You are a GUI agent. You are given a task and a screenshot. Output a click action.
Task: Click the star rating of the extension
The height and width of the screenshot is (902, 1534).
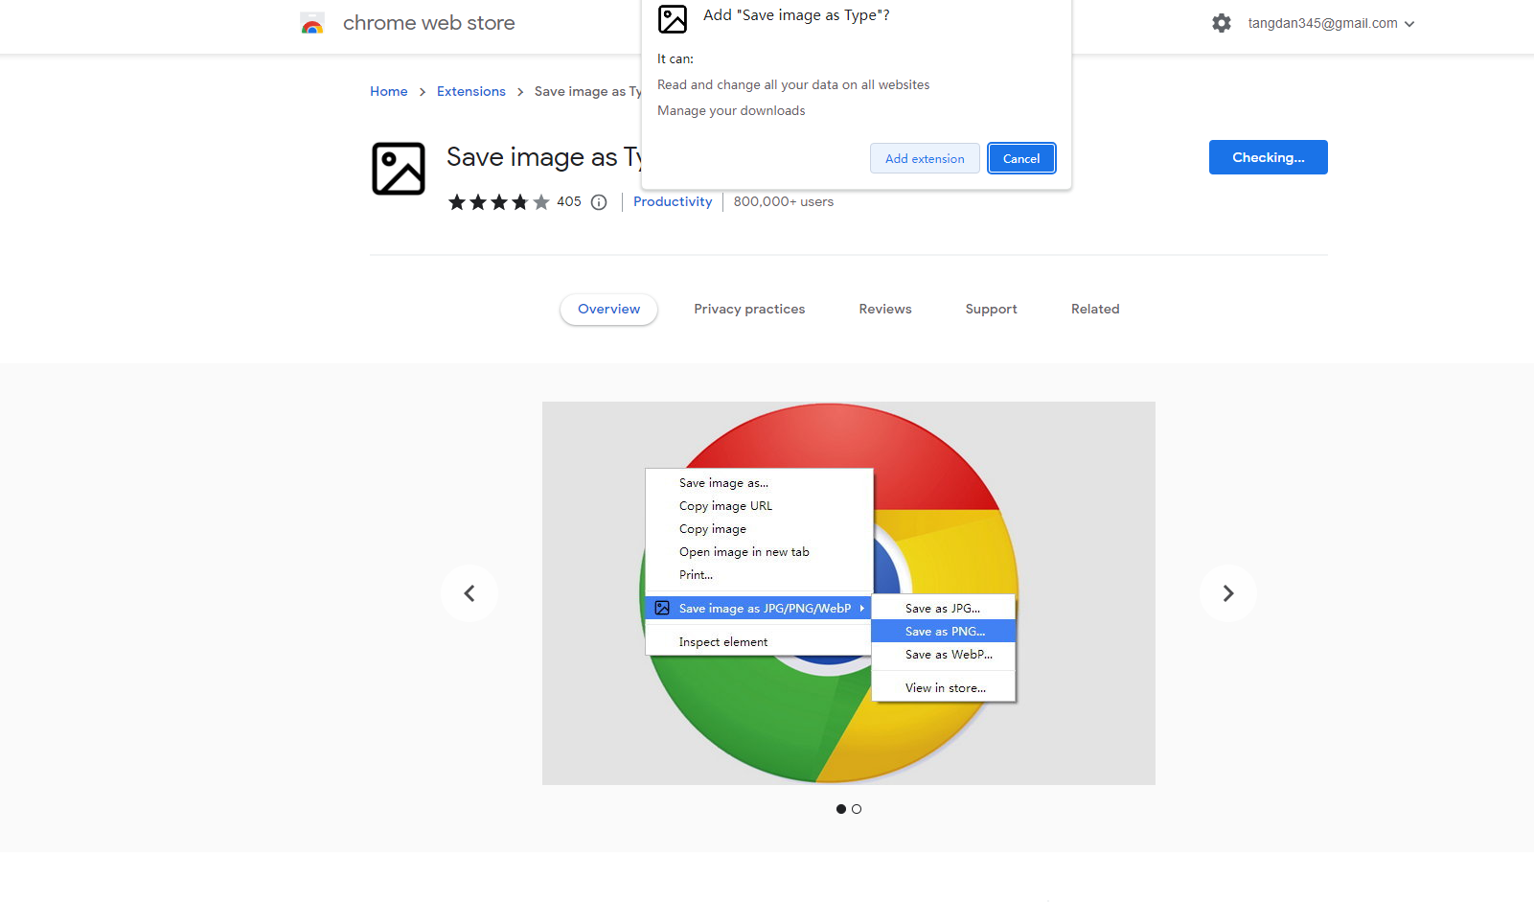pos(498,202)
